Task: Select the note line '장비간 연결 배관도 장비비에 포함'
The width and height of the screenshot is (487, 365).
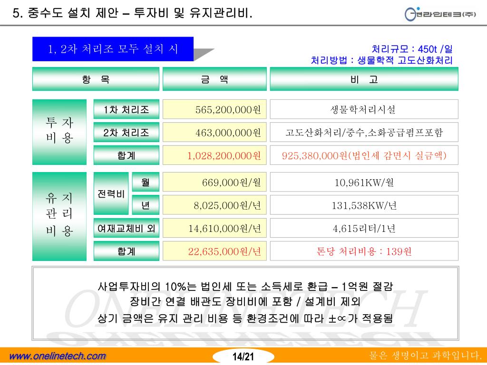Action: (x=211, y=301)
